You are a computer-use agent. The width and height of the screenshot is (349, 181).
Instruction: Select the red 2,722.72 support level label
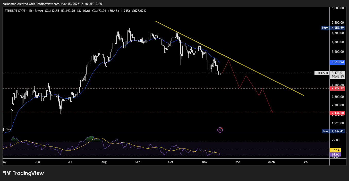[x=337, y=88]
